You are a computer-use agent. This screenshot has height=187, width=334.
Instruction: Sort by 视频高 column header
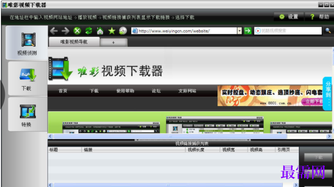tap(261, 150)
